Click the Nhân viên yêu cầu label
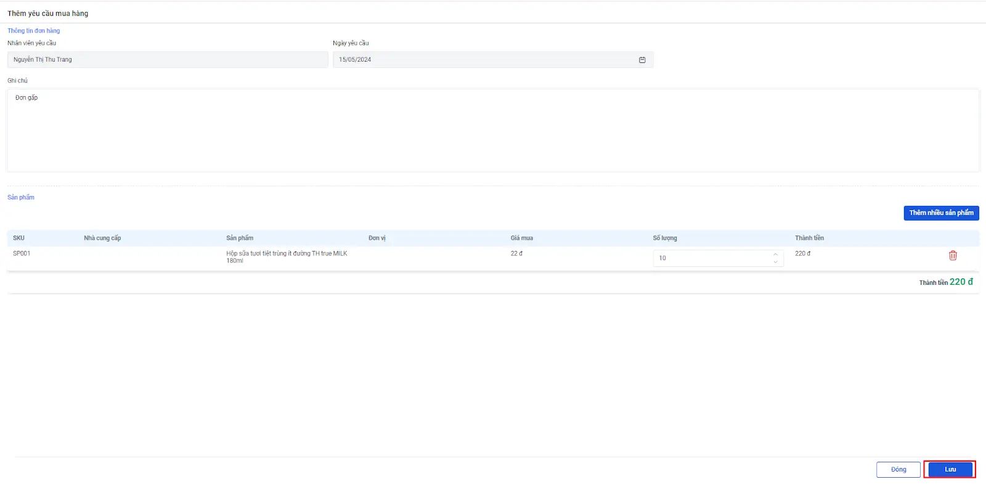The width and height of the screenshot is (986, 487). point(31,43)
